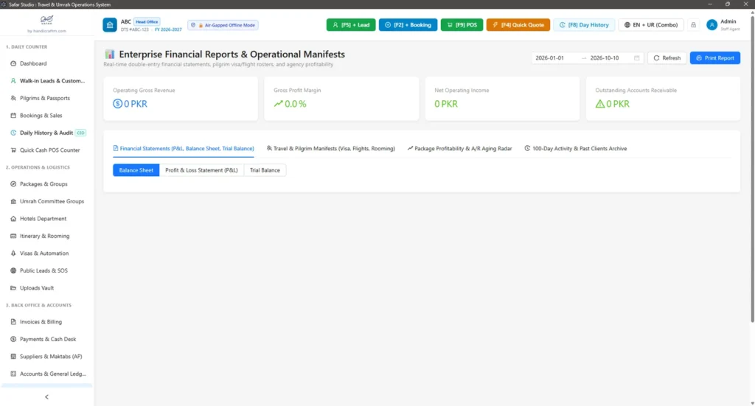Click the Operating Gross Revenue card
The image size is (755, 406).
[x=181, y=98]
